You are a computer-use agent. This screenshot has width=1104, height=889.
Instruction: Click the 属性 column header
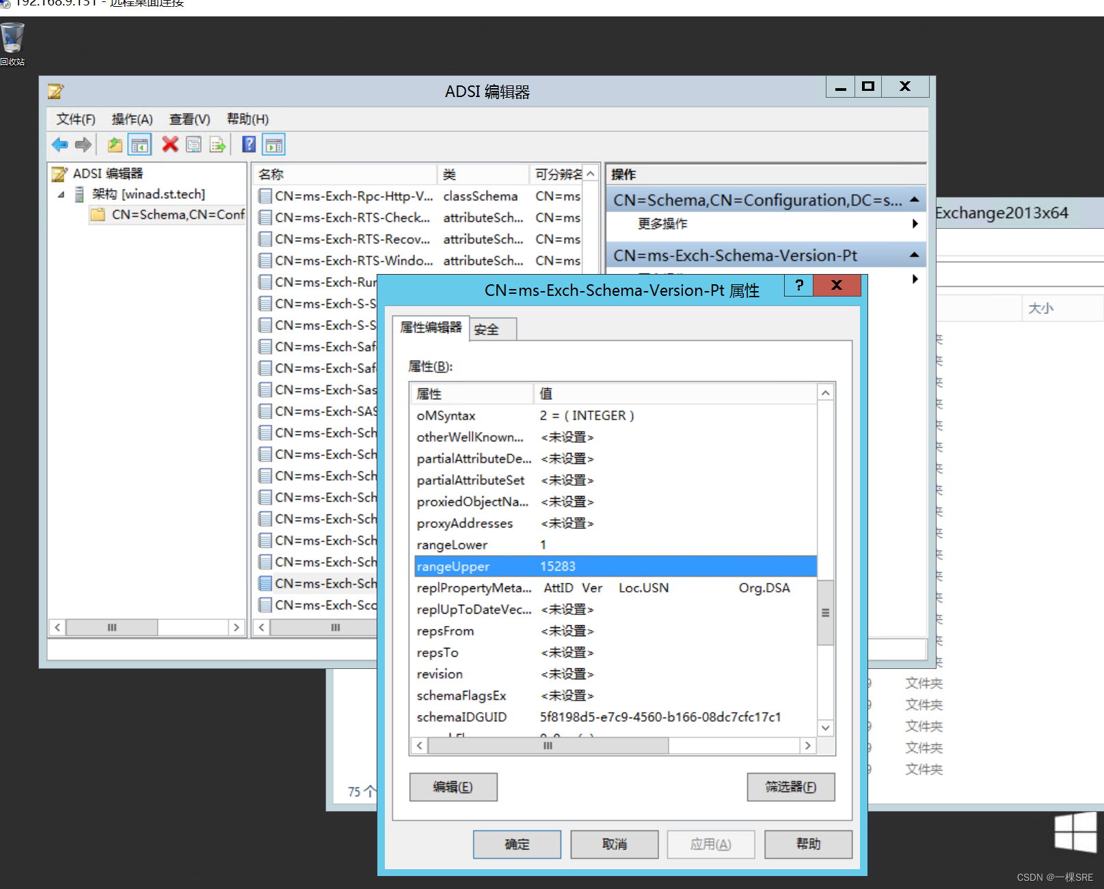tap(472, 394)
